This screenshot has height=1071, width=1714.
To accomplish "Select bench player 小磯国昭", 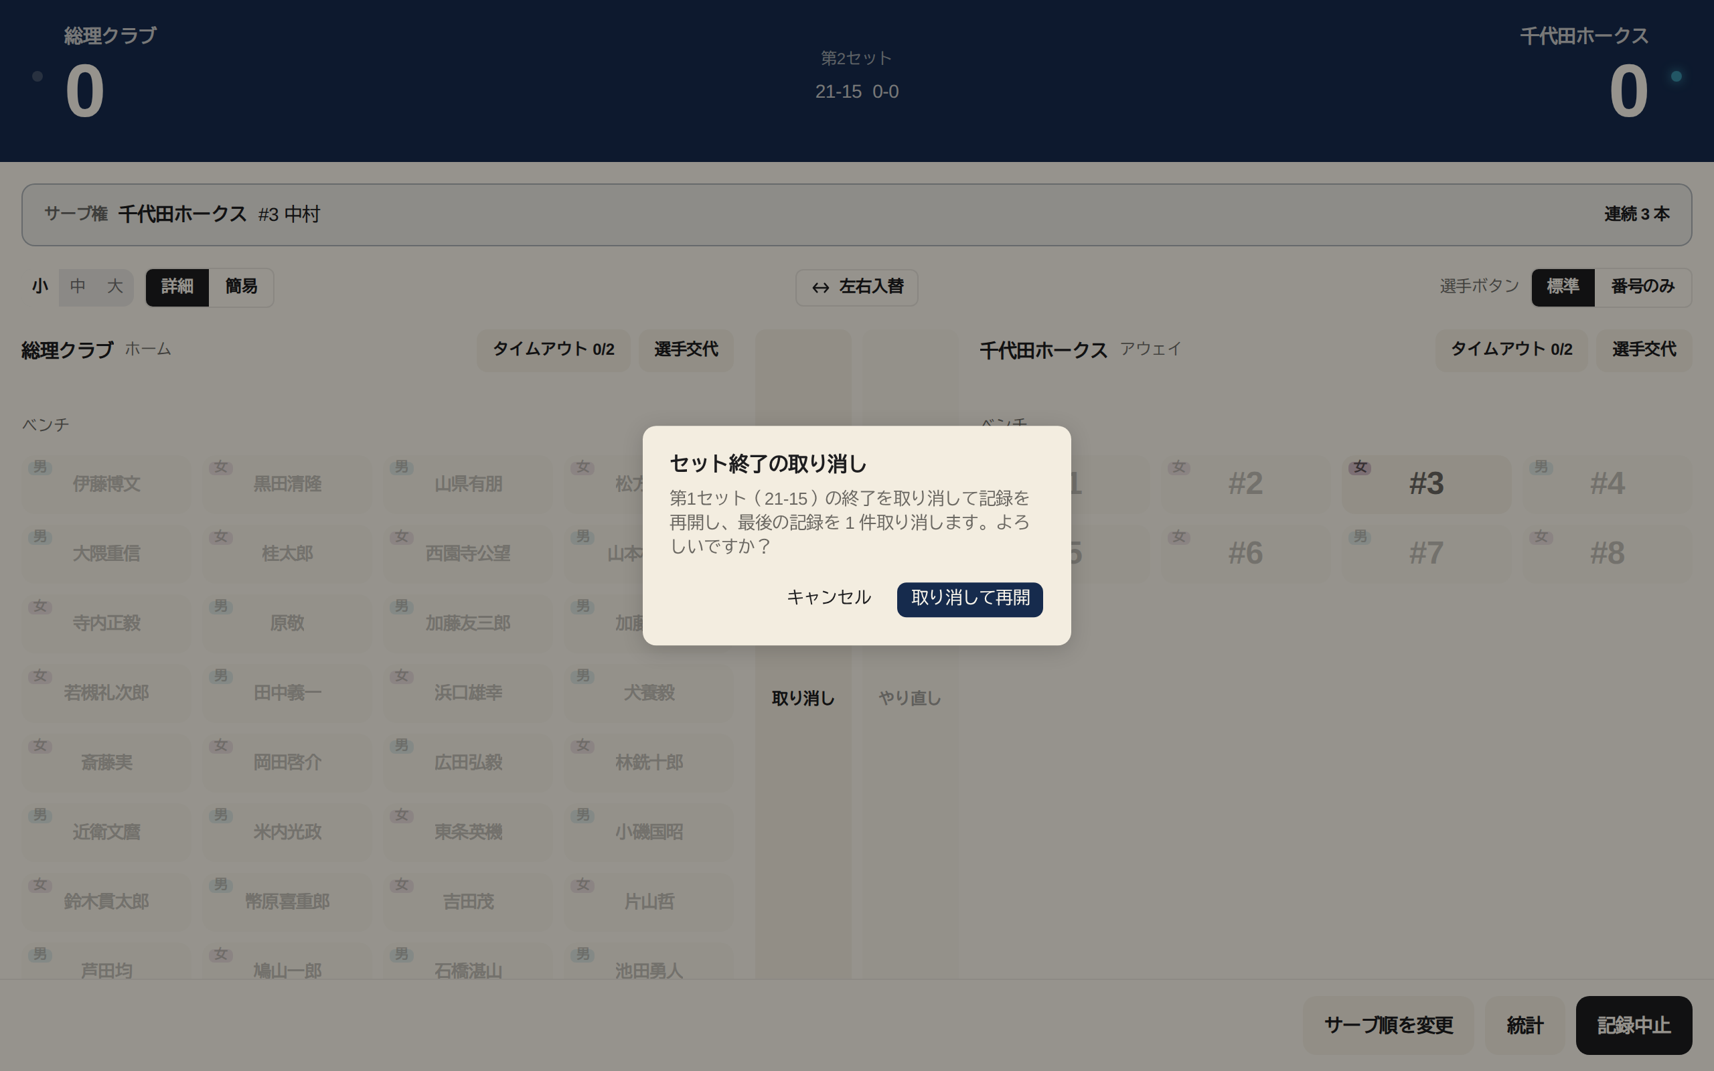I will point(649,831).
